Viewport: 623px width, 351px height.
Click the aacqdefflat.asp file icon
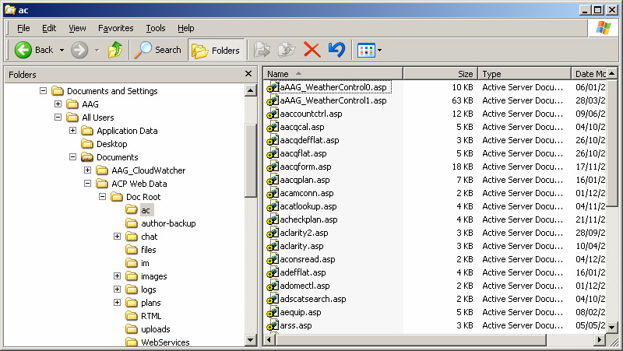tap(272, 140)
